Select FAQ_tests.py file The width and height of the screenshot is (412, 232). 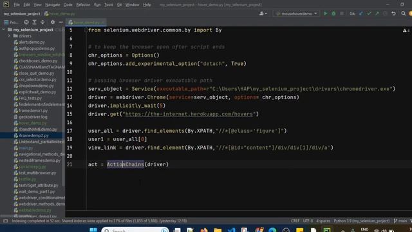coord(30,98)
